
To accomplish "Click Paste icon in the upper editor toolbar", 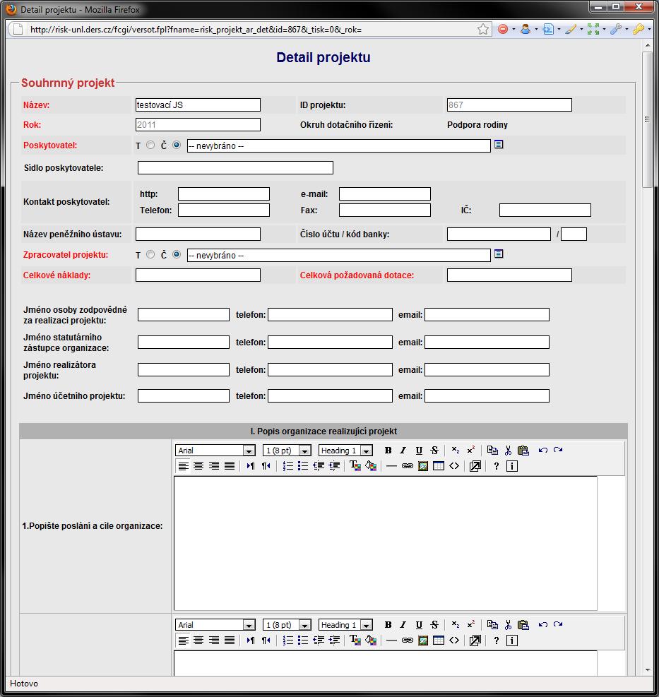I will click(x=523, y=451).
